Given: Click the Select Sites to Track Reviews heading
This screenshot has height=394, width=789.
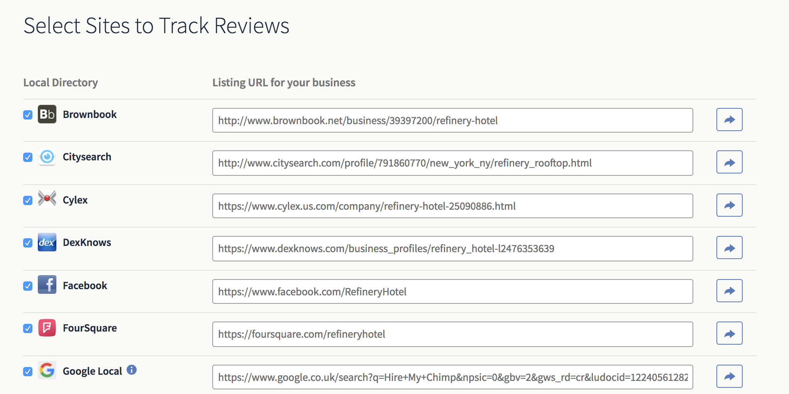Looking at the screenshot, I should (156, 26).
